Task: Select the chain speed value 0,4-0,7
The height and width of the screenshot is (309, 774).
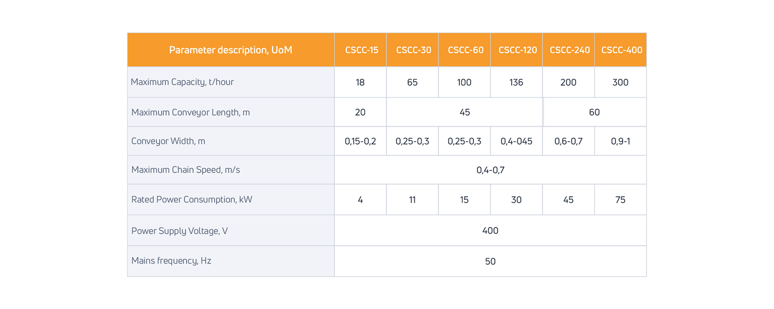Action: pos(490,170)
